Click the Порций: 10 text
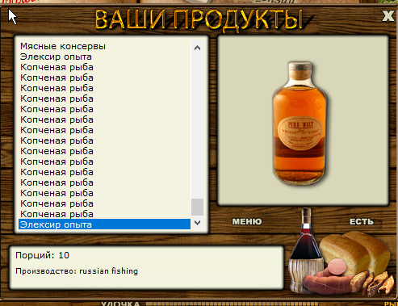398x306 pixels. tap(42, 255)
